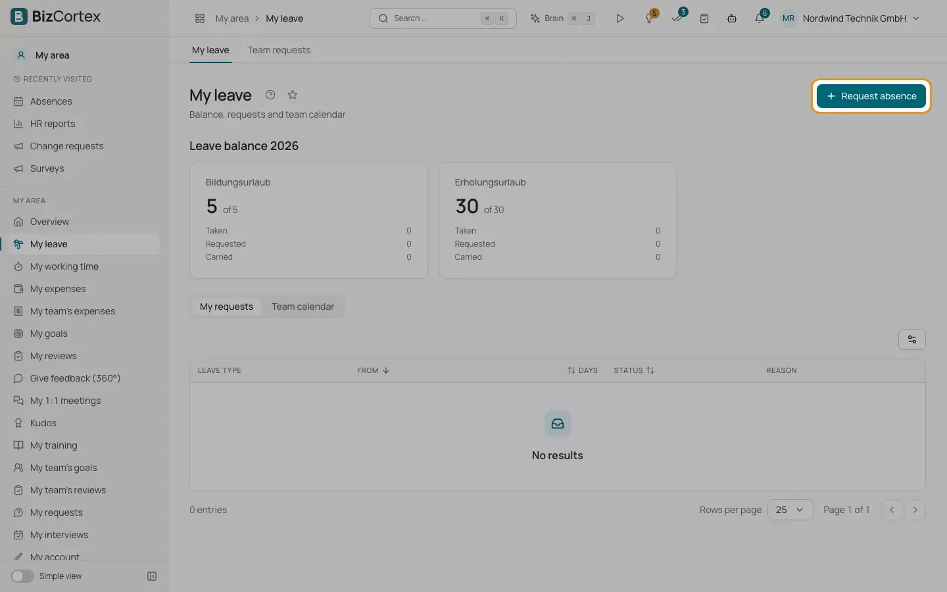Sort table by STATUS column
Screen dimensions: 947x592
pos(634,370)
